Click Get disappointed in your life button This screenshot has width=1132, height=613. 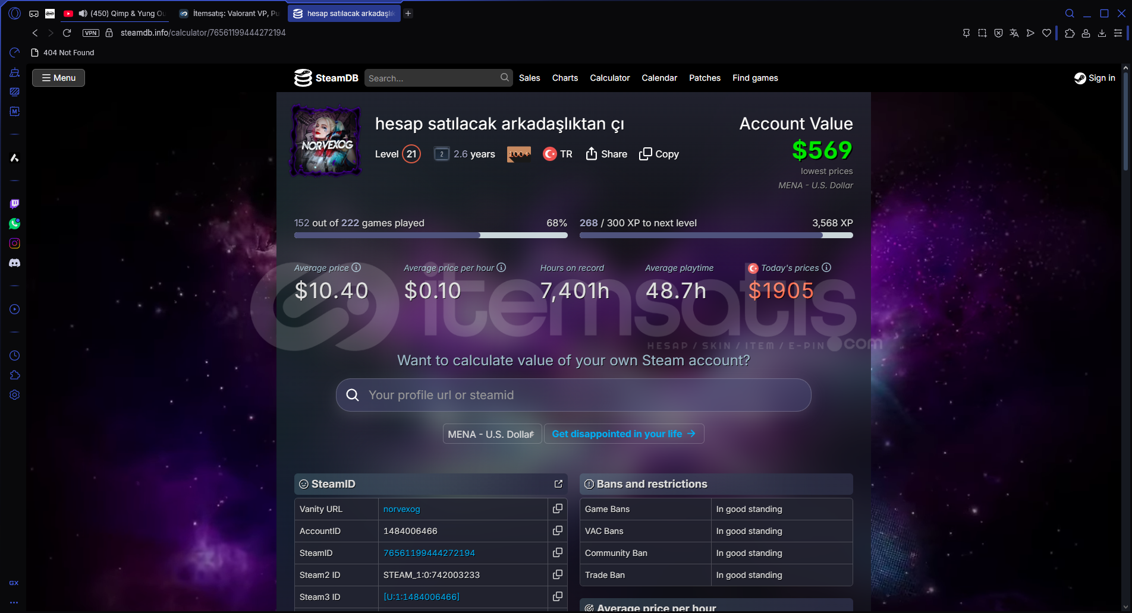coord(624,434)
